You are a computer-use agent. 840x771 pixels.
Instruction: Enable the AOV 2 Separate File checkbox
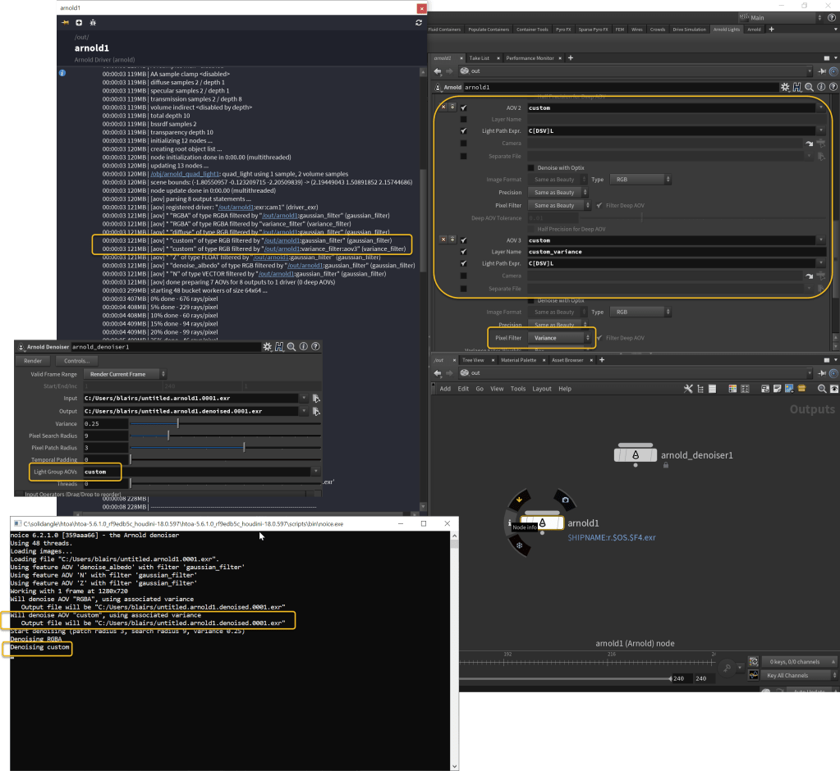click(x=464, y=156)
